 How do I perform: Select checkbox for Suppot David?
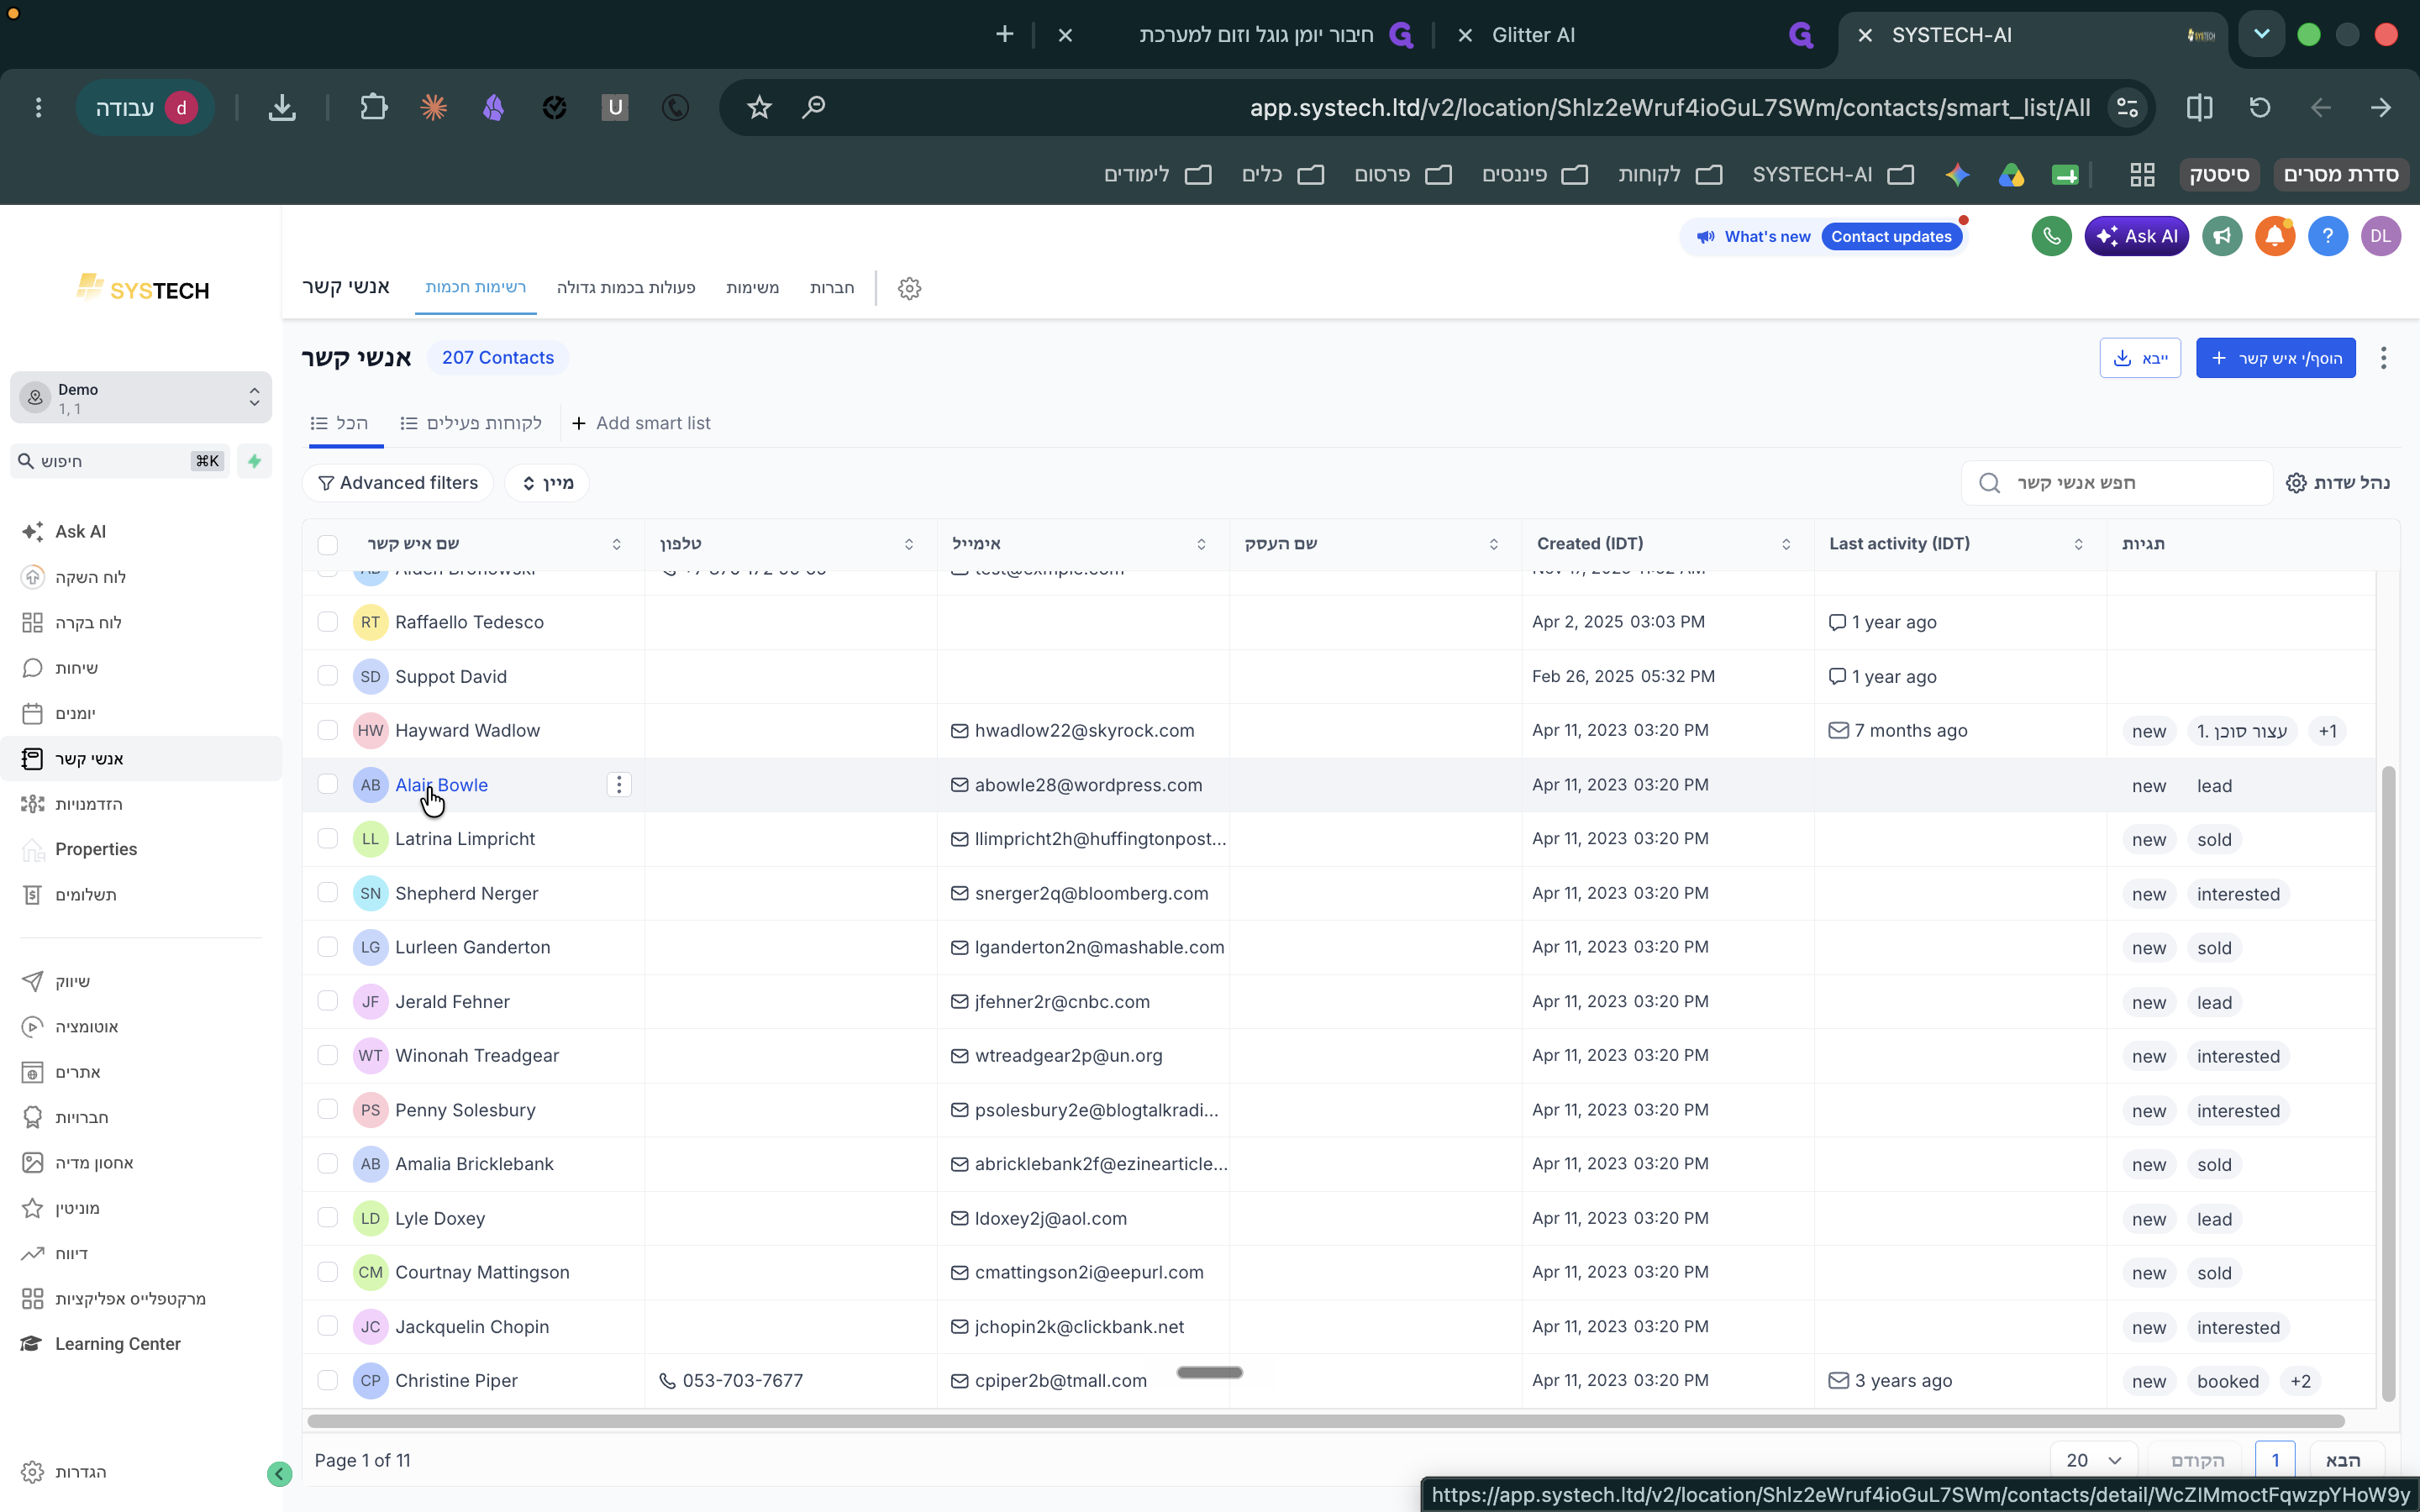coord(328,676)
